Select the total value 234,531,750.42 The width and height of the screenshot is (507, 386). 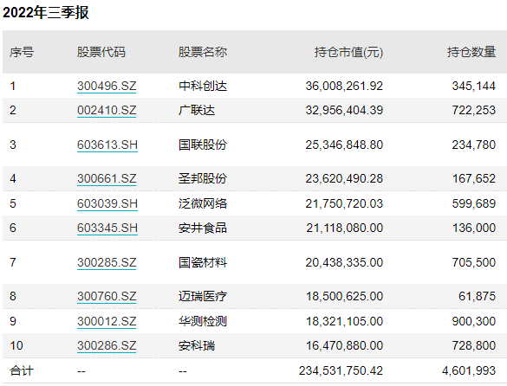pyautogui.click(x=341, y=370)
